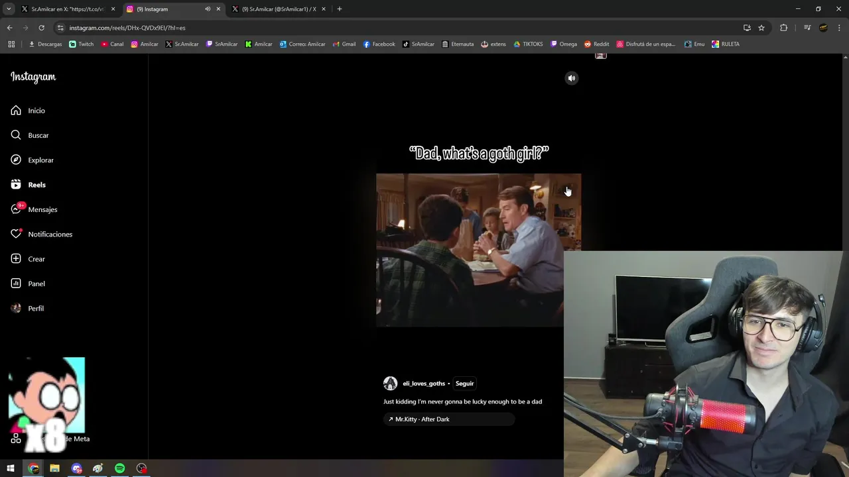Open extens bookmark
Image resolution: width=849 pixels, height=477 pixels.
click(493, 44)
